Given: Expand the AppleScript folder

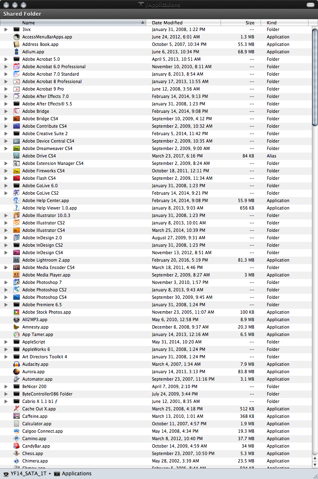Looking at the screenshot, I should coord(6,342).
